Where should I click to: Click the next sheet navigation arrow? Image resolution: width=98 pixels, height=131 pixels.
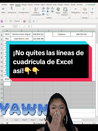pos(7,120)
